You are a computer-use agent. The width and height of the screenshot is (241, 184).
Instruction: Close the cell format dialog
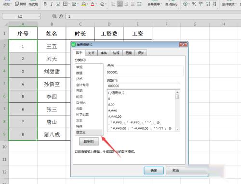183,45
